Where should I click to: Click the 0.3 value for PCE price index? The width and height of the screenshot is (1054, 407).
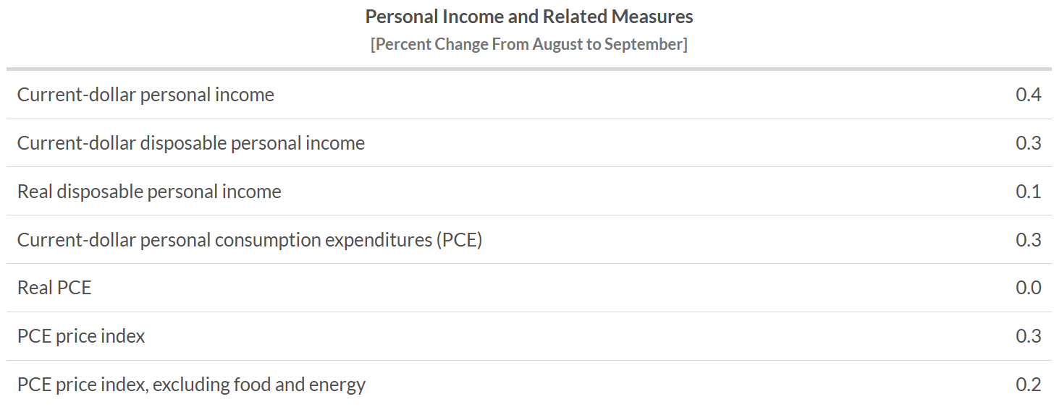tap(1028, 336)
